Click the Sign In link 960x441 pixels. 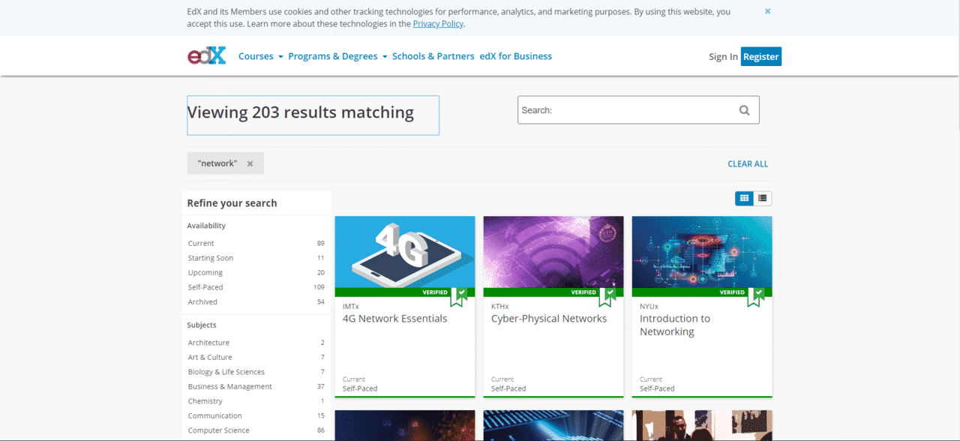pos(723,57)
